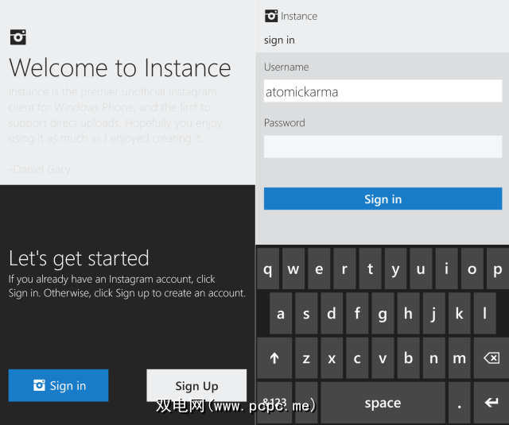Screen dimensions: 509x425
Task: Tap the letter g key
Action: 383,314
